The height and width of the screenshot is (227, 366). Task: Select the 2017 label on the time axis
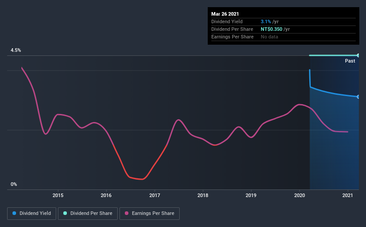(x=155, y=195)
